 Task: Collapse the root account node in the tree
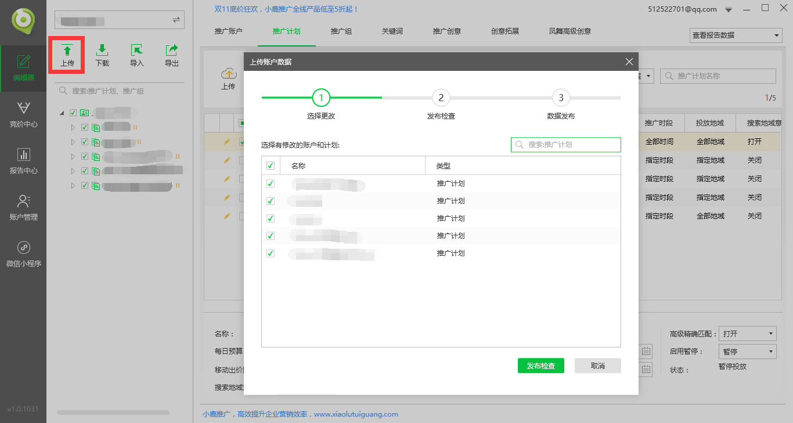click(62, 113)
